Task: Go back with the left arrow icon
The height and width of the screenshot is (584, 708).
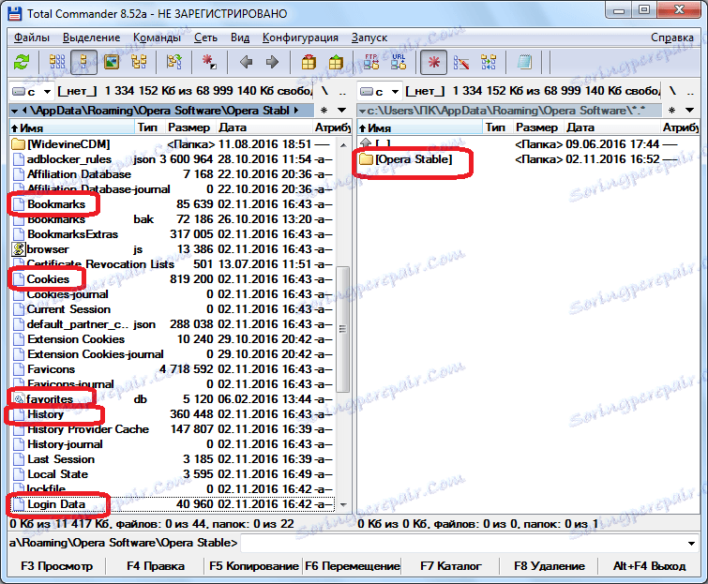Action: click(x=246, y=62)
